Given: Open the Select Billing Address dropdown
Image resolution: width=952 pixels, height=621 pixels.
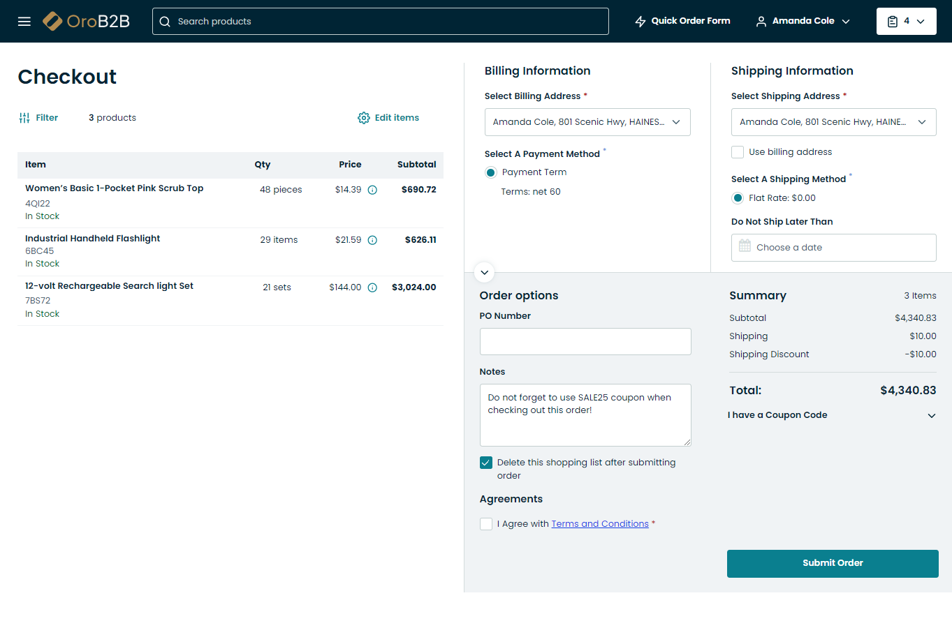Looking at the screenshot, I should click(x=587, y=122).
